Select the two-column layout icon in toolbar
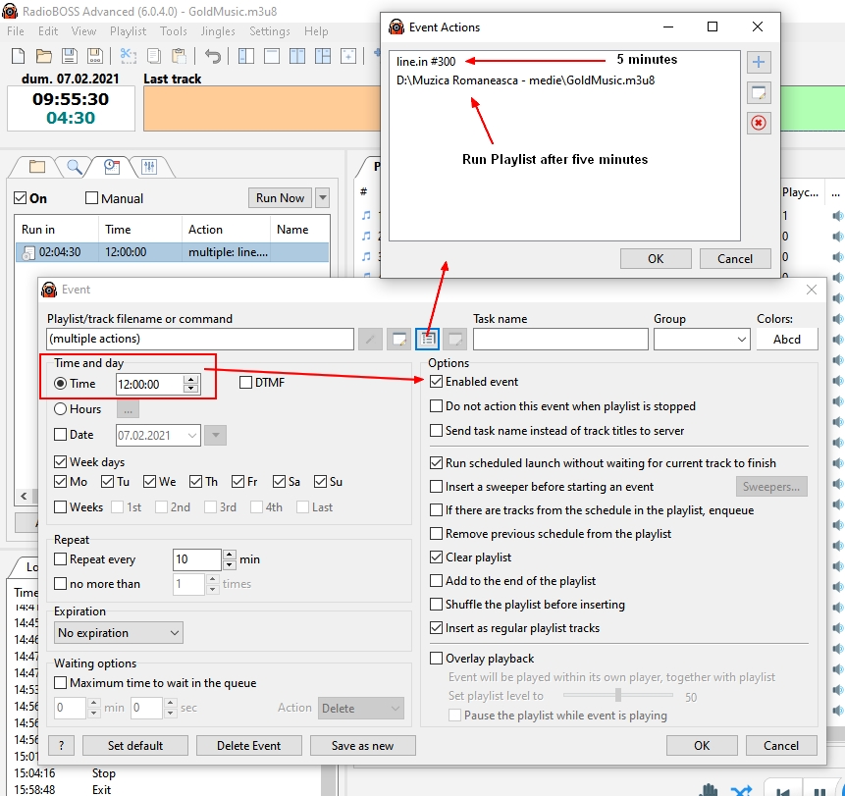 (297, 56)
